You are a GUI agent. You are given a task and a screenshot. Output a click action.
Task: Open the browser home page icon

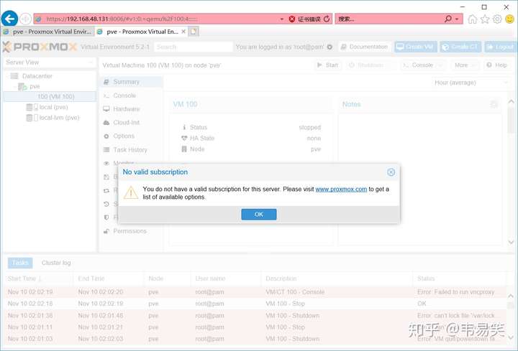(473, 19)
